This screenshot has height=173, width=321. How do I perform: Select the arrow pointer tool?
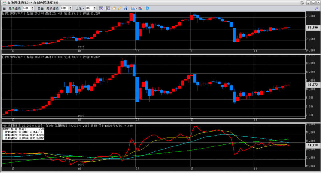point(108,8)
